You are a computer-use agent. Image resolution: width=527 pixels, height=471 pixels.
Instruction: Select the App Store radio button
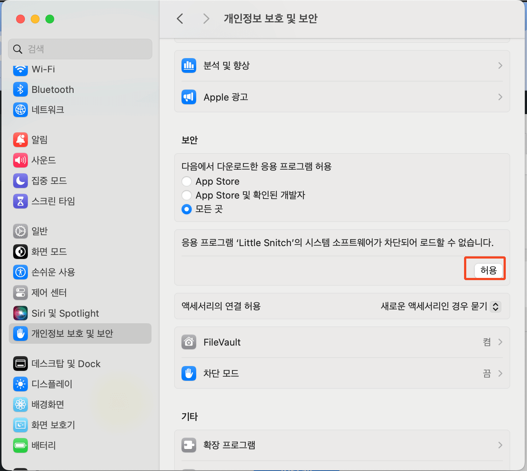[187, 181]
